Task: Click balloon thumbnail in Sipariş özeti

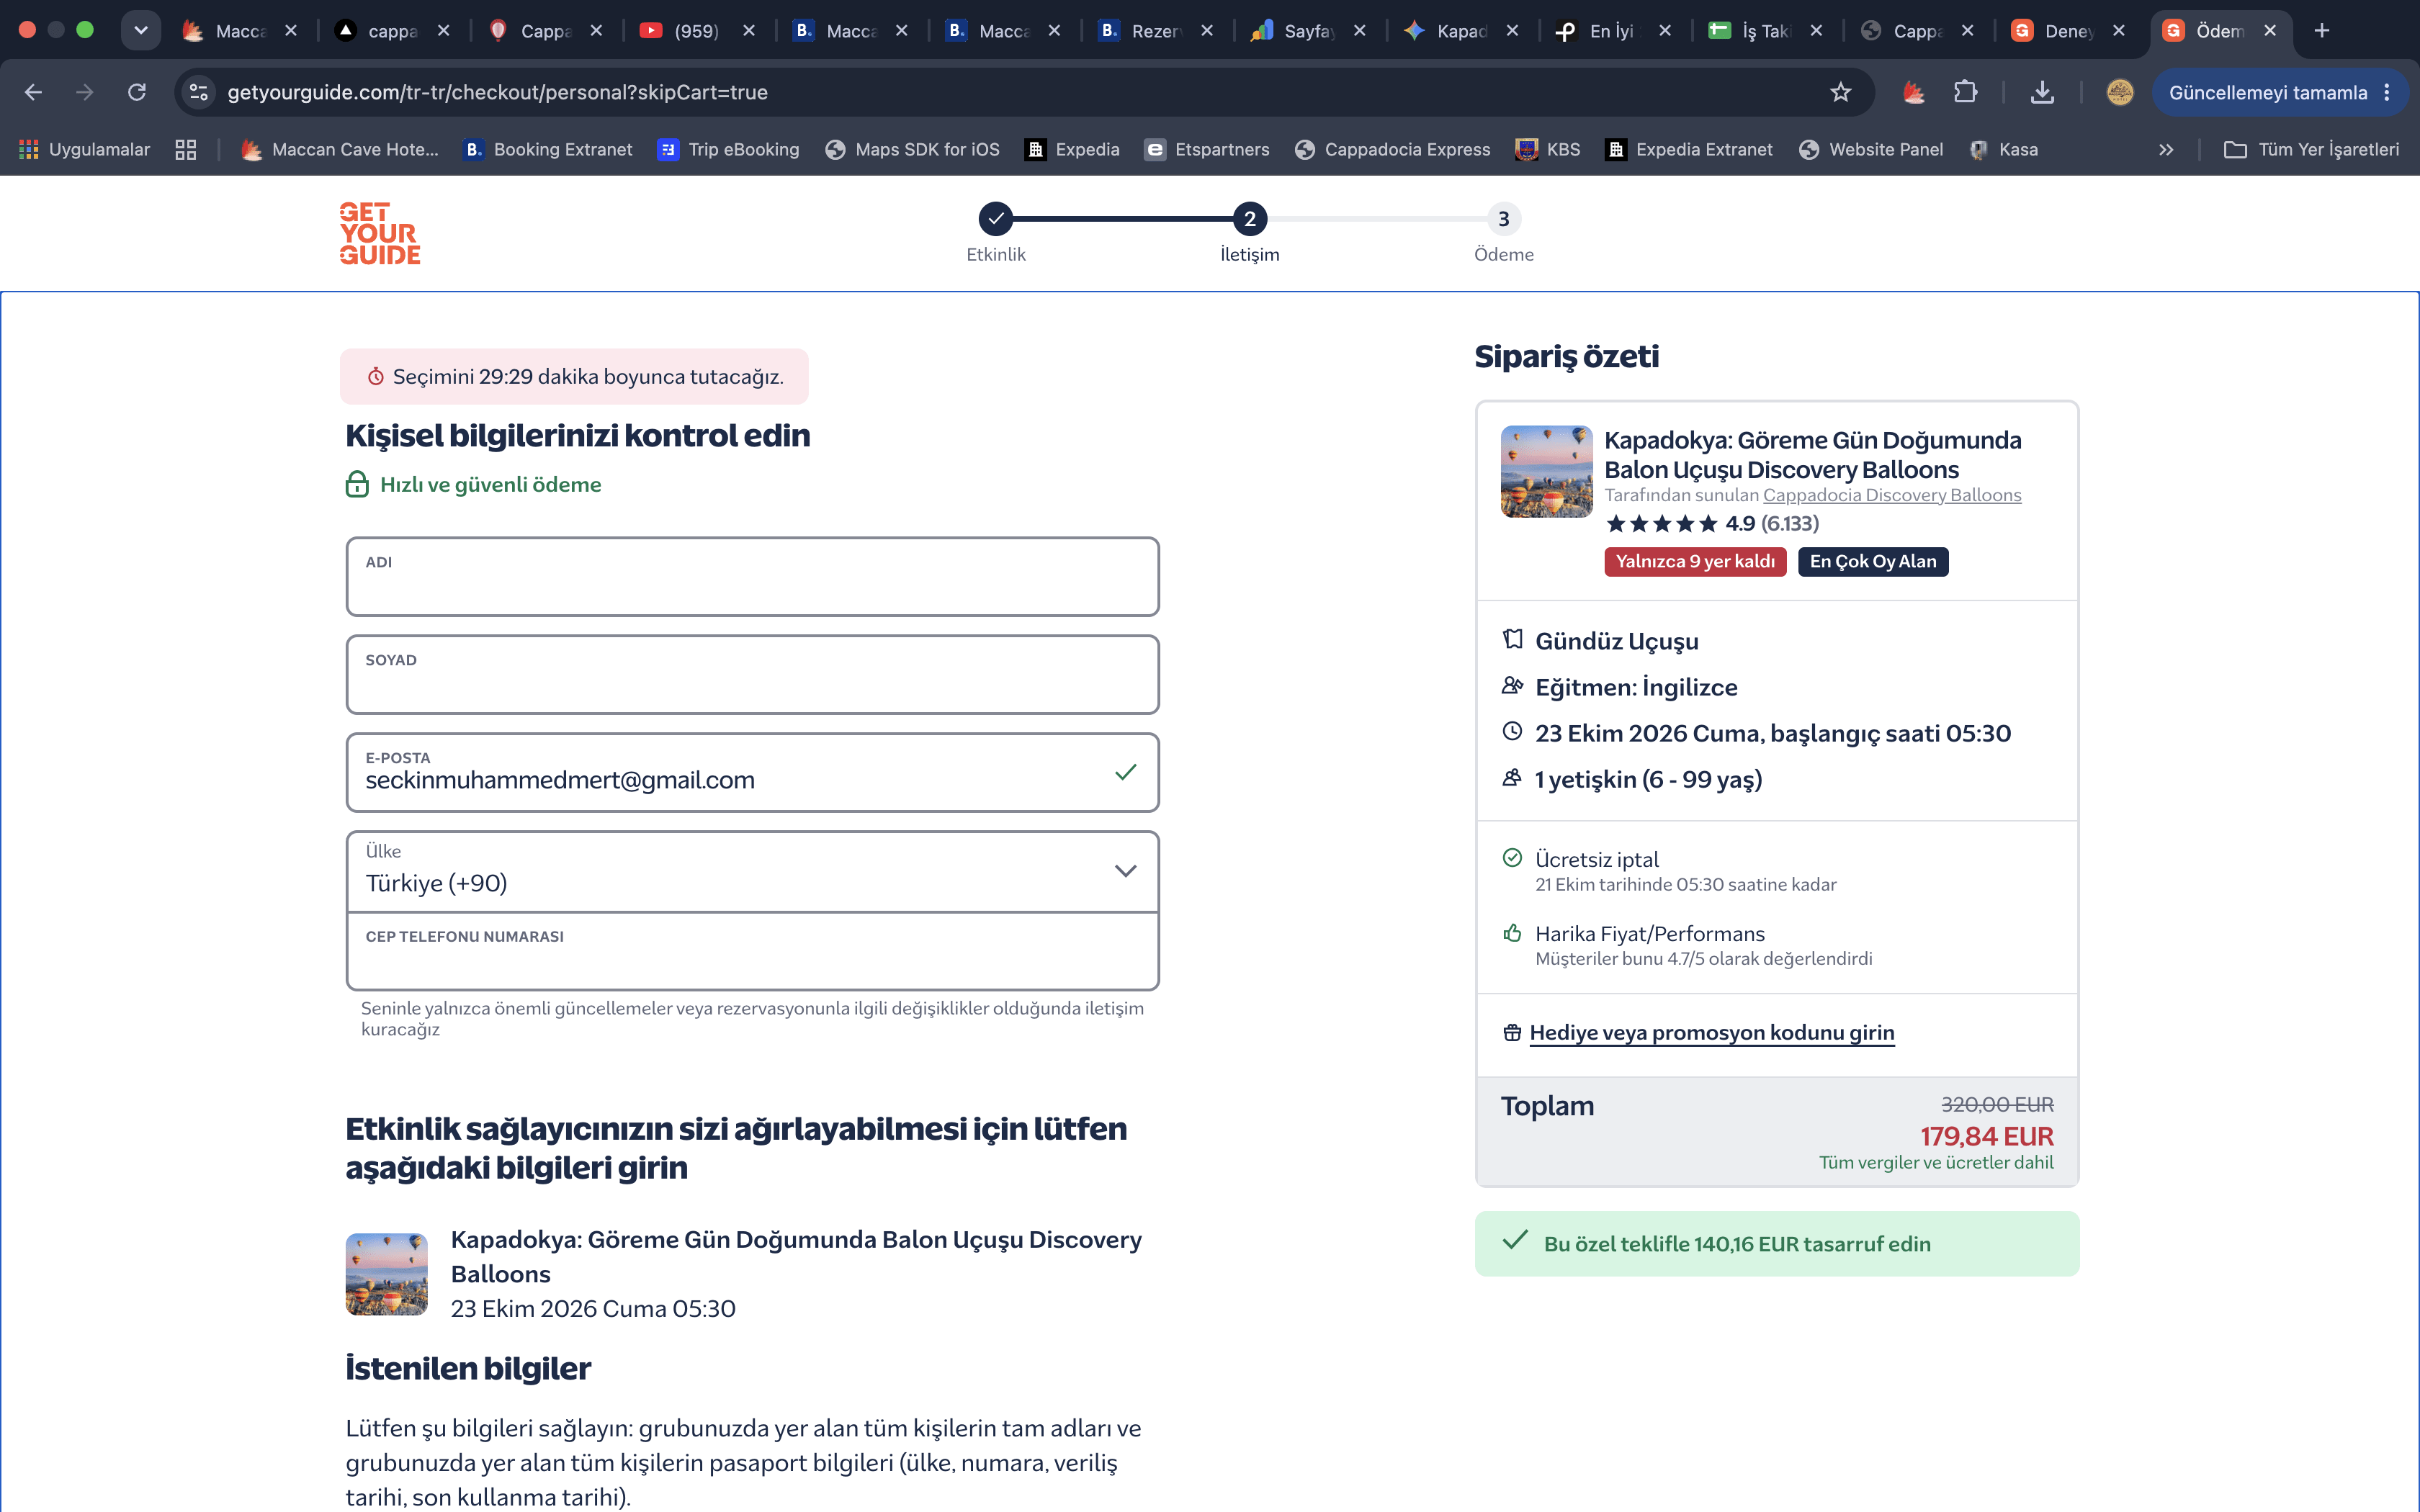Action: tap(1546, 472)
